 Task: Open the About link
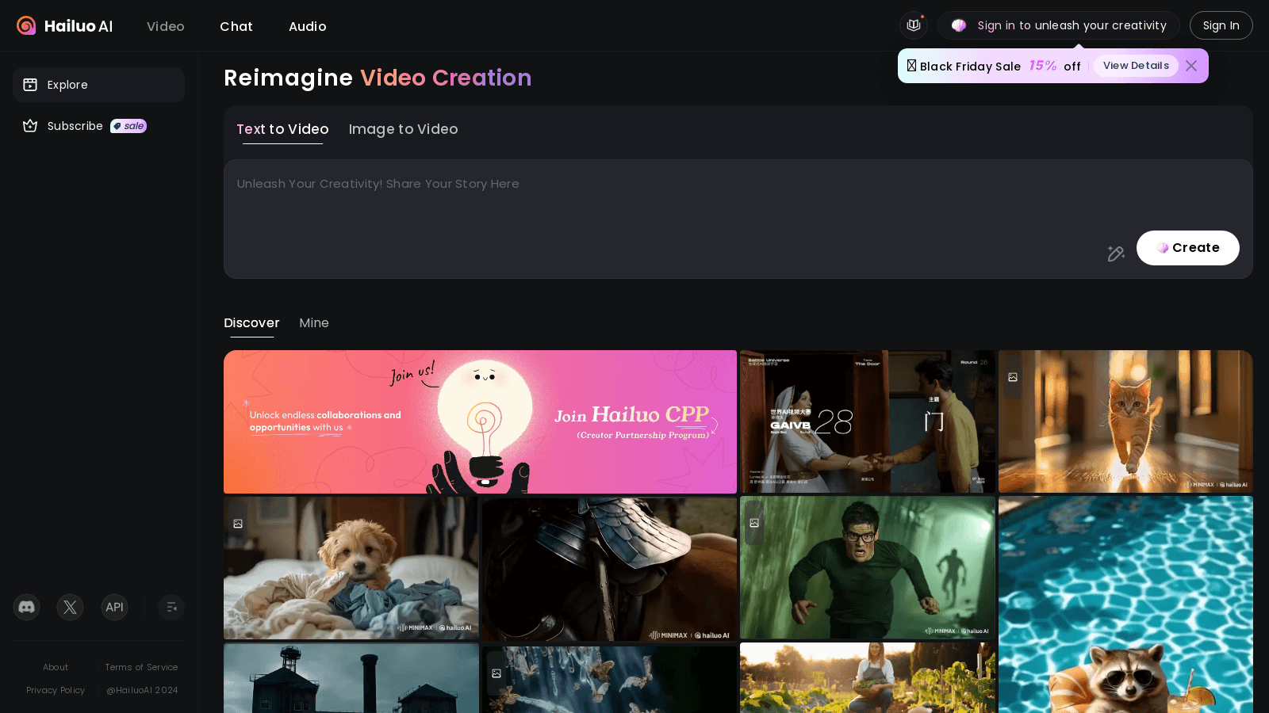tap(56, 667)
